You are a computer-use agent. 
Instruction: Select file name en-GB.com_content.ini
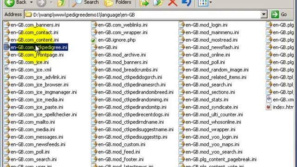coord(35,40)
